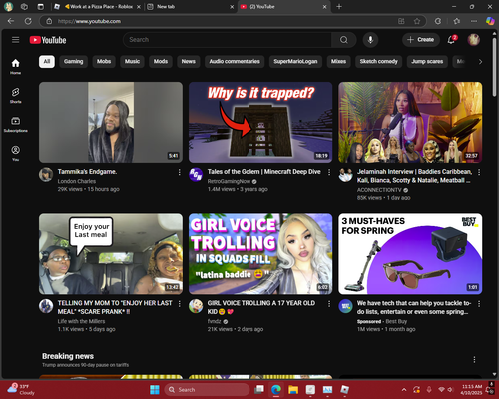This screenshot has width=499, height=399.
Task: Open the RetroGamingNow channel link
Action: 229,181
